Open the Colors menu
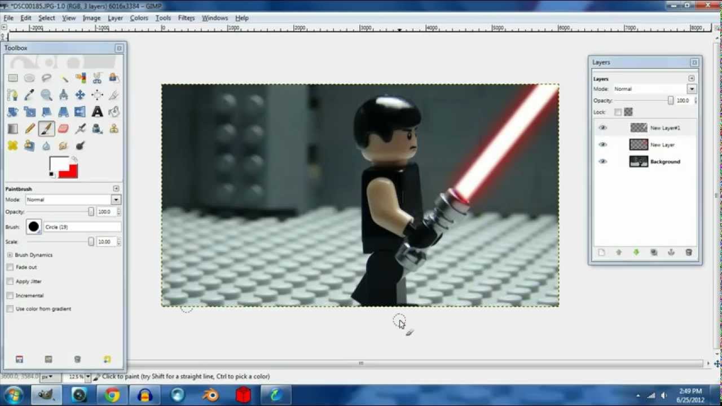The image size is (722, 406). coord(139,18)
